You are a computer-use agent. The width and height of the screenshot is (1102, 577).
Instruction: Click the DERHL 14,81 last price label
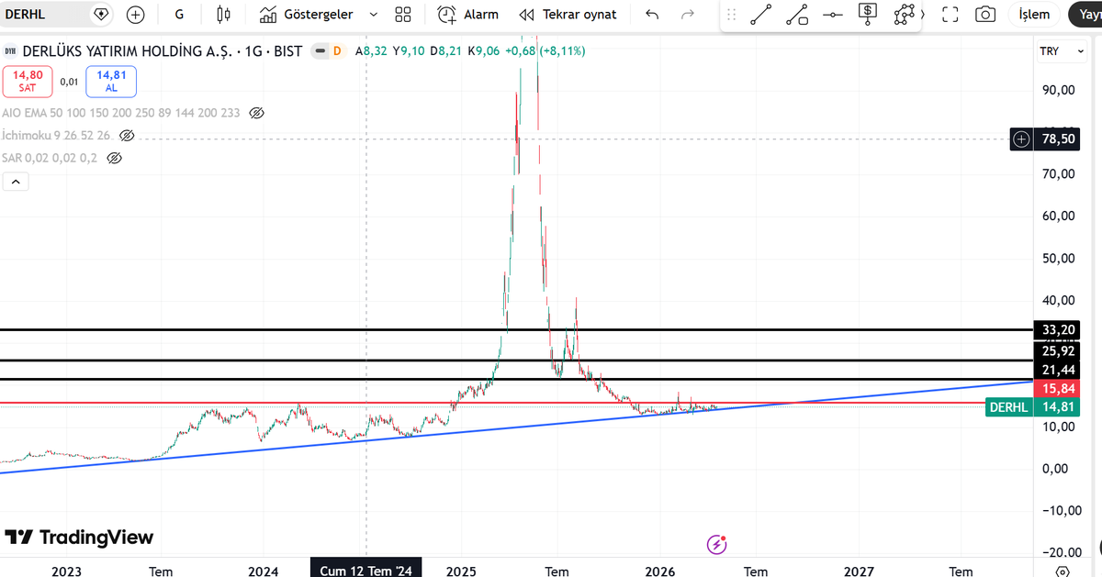coord(1031,408)
